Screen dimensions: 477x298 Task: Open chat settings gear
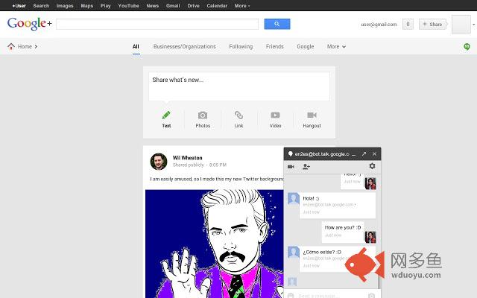(372, 166)
